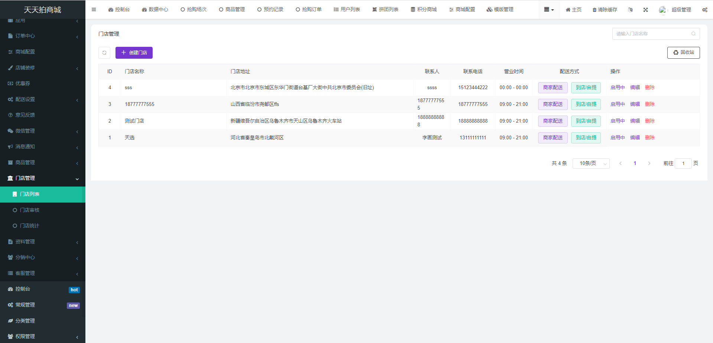Viewport: 713px width, 343px height.
Task: Click the fullscreen toggle icon in top bar
Action: point(645,10)
